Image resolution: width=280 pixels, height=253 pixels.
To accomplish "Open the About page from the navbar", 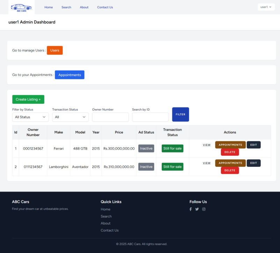I will point(84,7).
